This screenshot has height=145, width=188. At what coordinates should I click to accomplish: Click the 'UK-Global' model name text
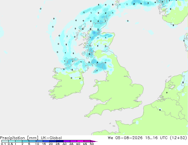pos(51,138)
